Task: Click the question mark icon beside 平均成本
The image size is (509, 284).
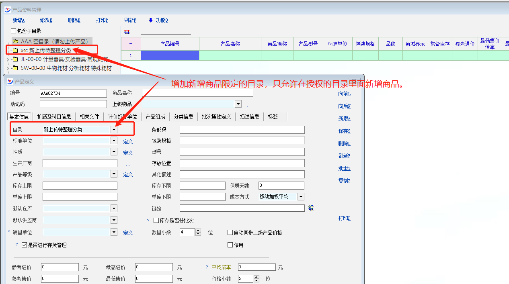Action: pos(207,267)
